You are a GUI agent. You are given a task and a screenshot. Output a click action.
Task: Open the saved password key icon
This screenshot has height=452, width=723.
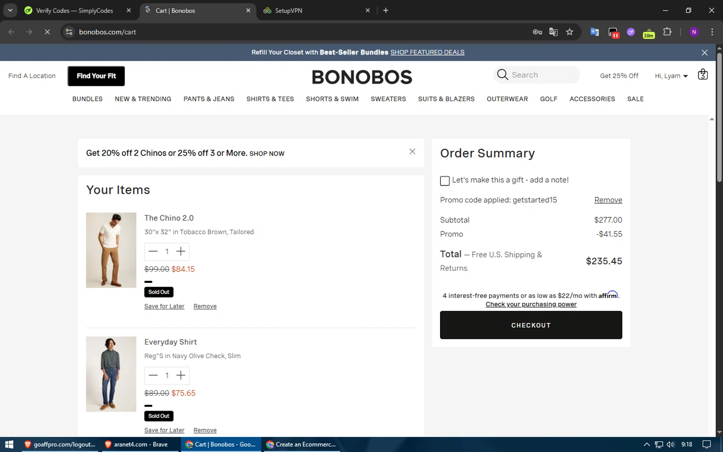(x=537, y=32)
